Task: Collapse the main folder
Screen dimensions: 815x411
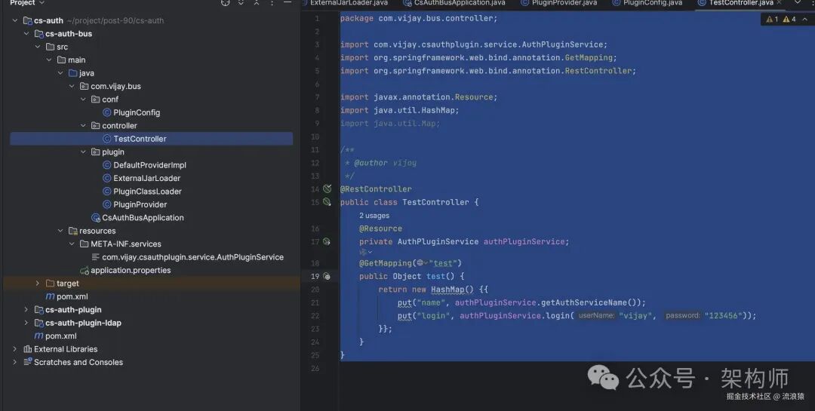Action: [49, 60]
